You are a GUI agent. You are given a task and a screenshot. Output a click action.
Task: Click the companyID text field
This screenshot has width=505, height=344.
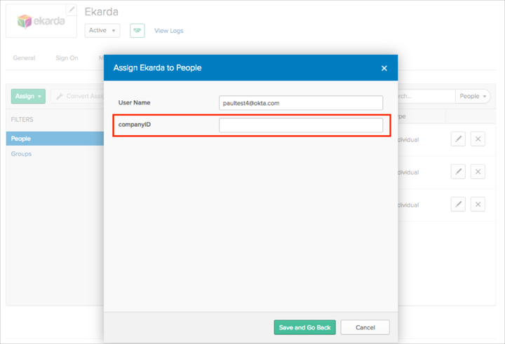click(301, 125)
